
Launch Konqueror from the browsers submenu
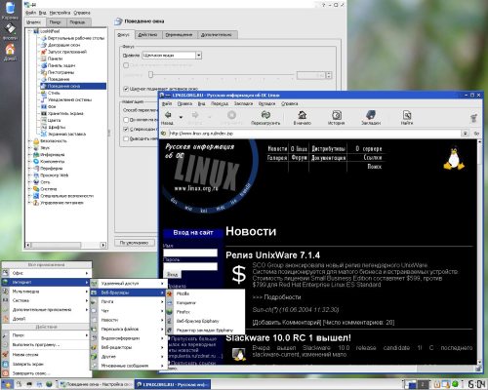click(x=206, y=302)
